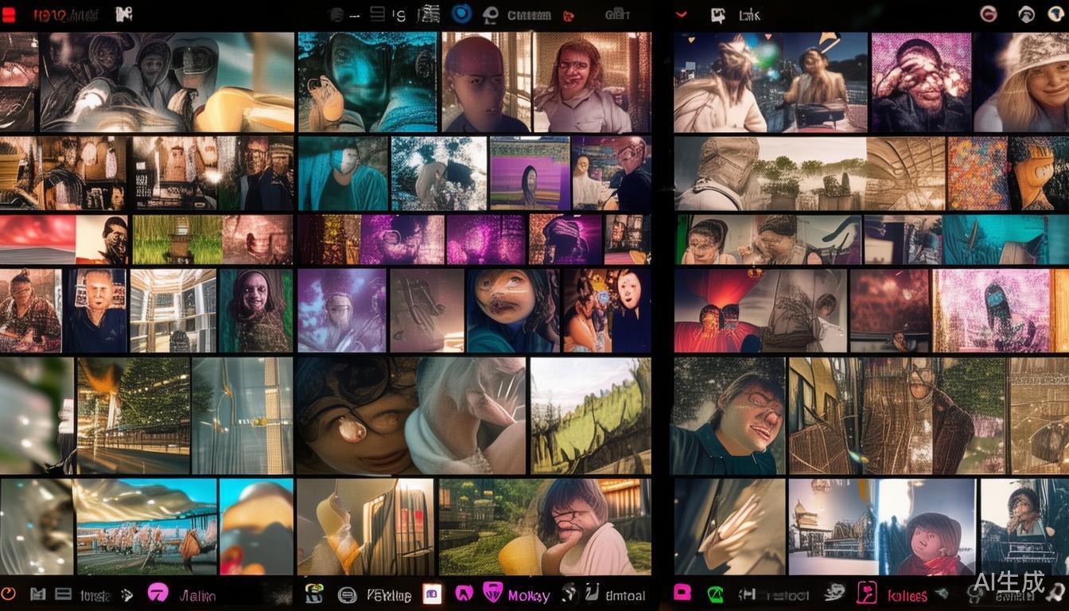
Task: Click the white square icon with purple center
Action: point(432,593)
